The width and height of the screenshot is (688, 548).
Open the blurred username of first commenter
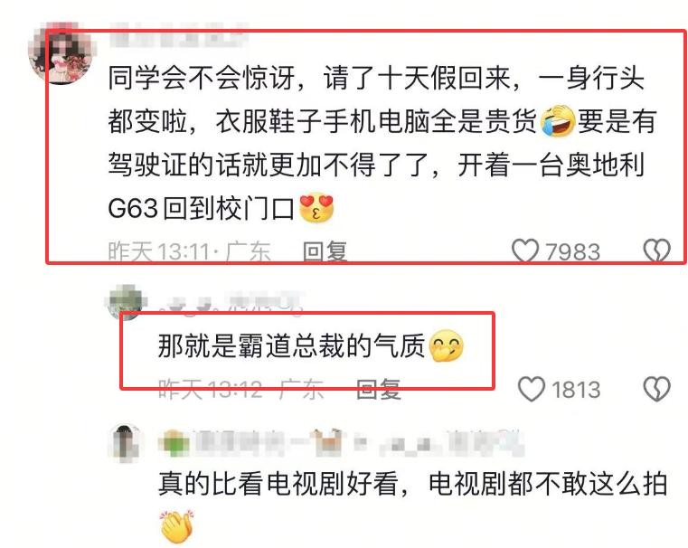click(x=178, y=34)
